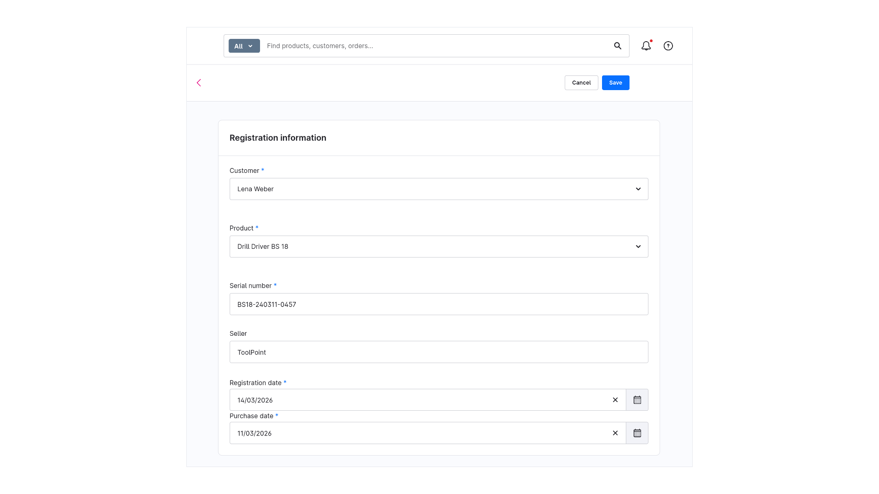The width and height of the screenshot is (879, 494).
Task: Save the registration
Action: 615,83
